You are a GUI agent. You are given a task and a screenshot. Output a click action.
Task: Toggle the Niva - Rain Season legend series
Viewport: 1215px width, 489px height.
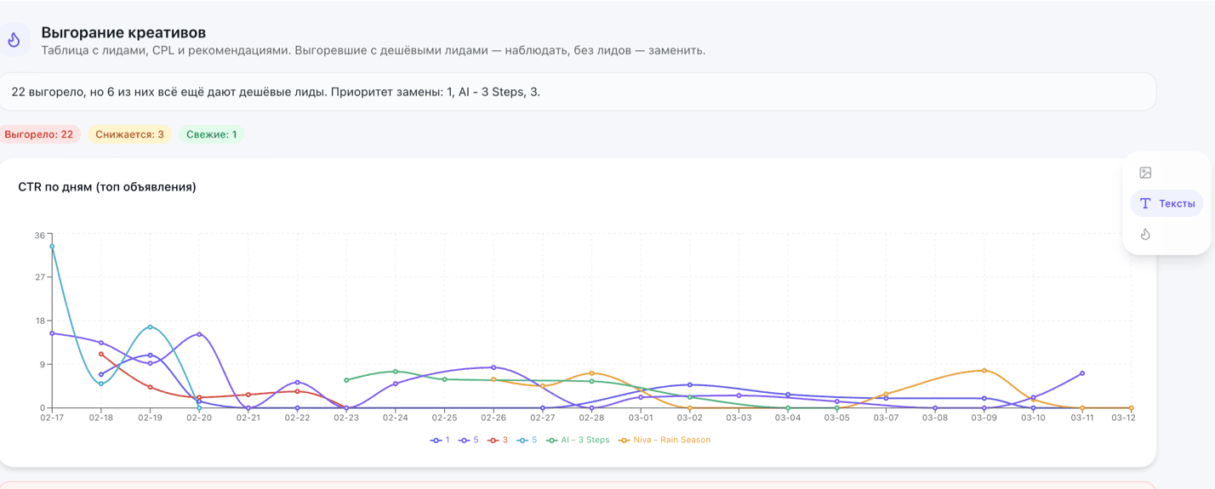coord(665,440)
